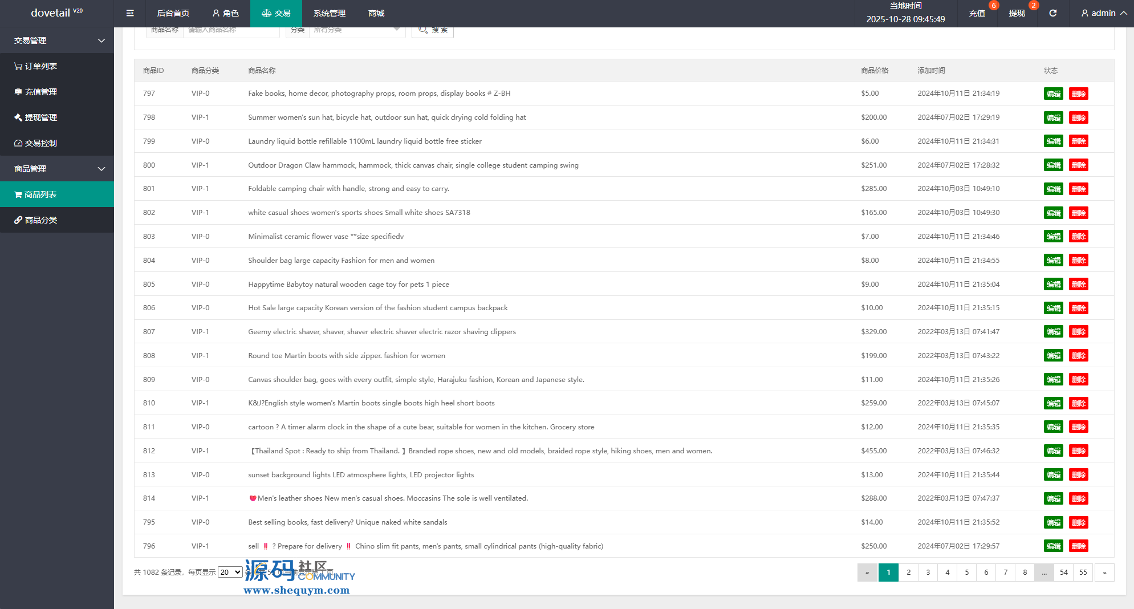Screen dimensions: 1134x609
Task: Open the per-page rows dropdown showing 20
Action: pos(230,572)
